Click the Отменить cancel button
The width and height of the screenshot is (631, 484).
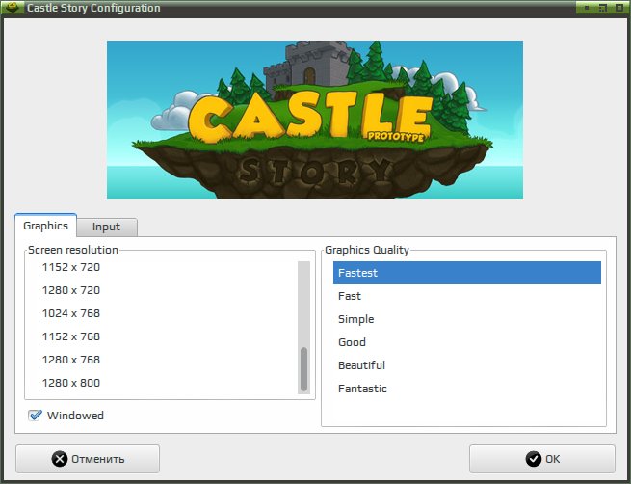88,459
